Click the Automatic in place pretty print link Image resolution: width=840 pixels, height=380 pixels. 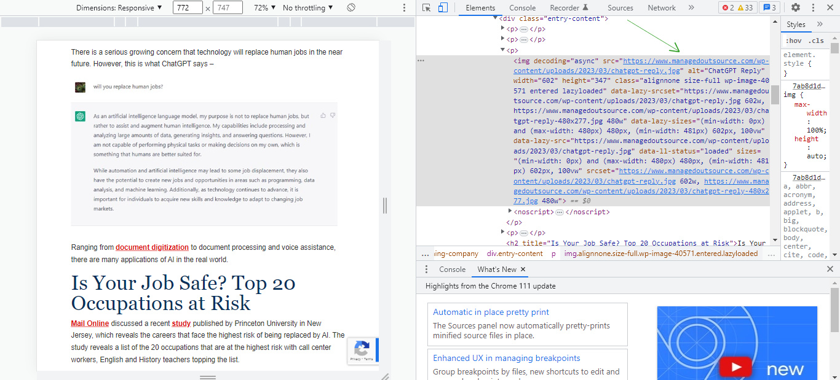pos(491,312)
